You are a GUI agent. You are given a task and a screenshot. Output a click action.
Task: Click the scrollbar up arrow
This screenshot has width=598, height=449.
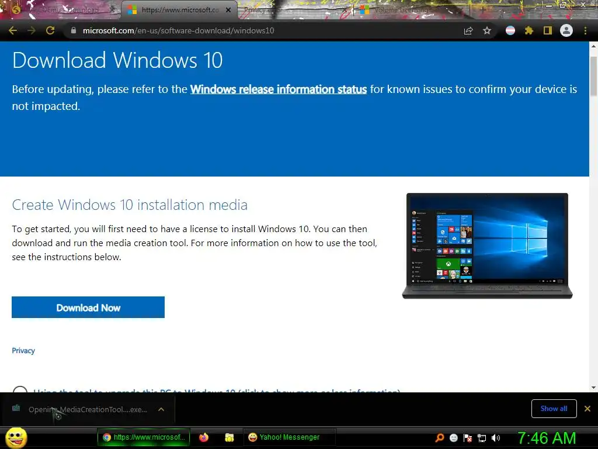593,46
